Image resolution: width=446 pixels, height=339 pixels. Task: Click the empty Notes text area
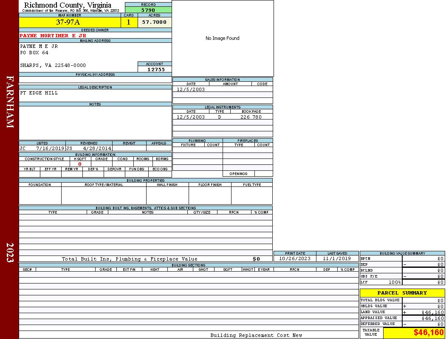[95, 123]
